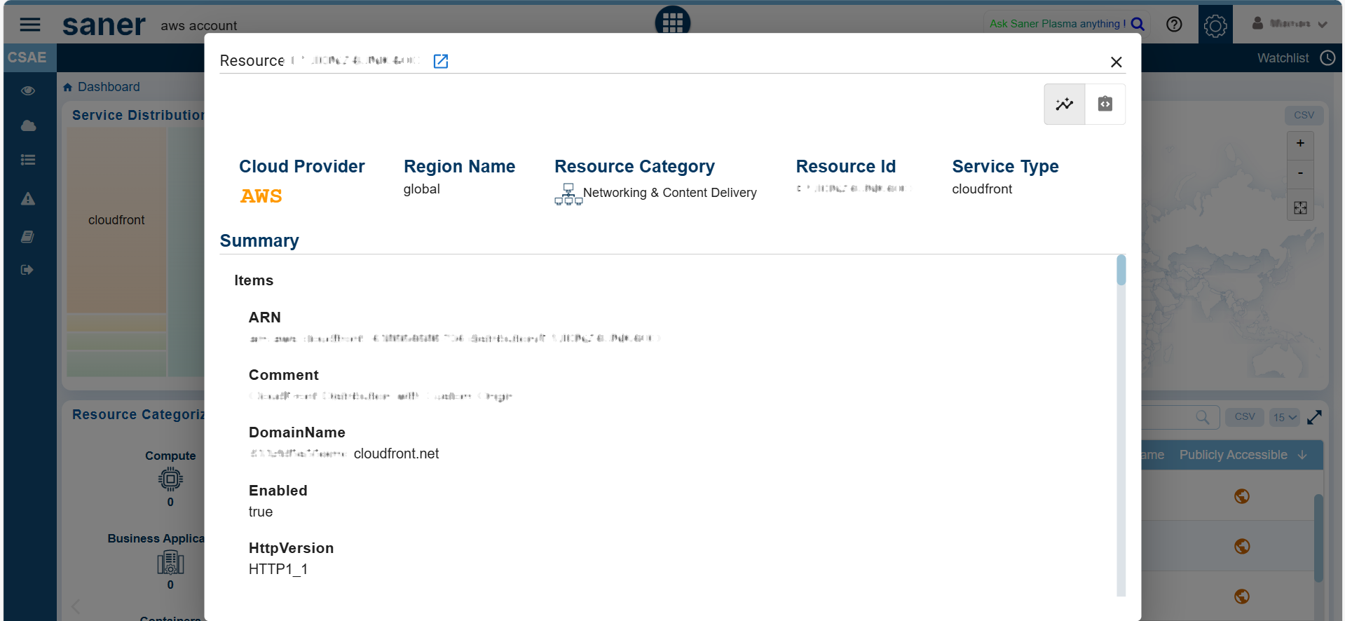Image resolution: width=1345 pixels, height=621 pixels.
Task: Export table via lower CSV button
Action: coord(1245,417)
